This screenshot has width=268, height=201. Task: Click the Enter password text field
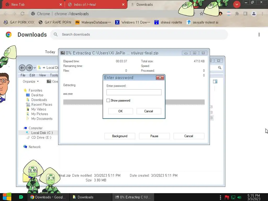[134, 92]
